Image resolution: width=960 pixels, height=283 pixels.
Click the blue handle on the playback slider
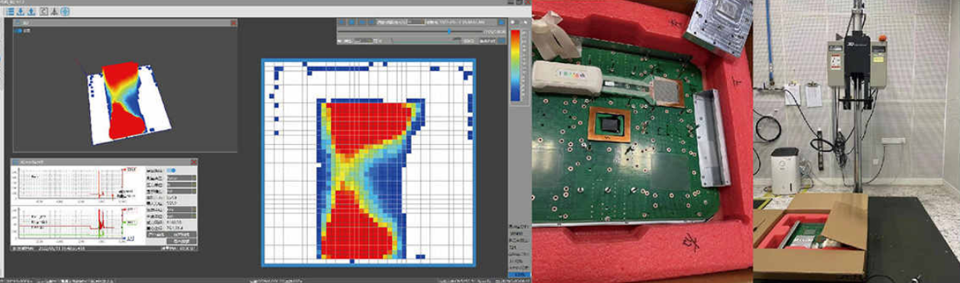pyautogui.click(x=450, y=31)
